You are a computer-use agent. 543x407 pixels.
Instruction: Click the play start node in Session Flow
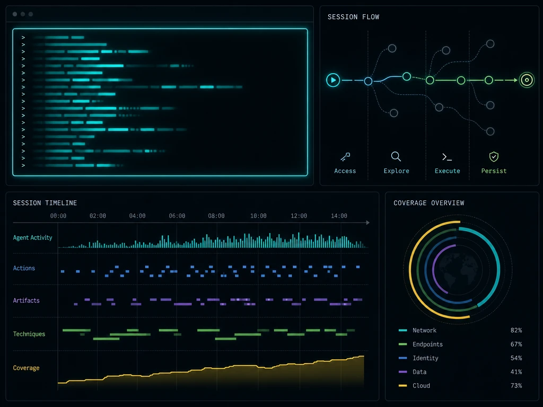[x=333, y=81]
